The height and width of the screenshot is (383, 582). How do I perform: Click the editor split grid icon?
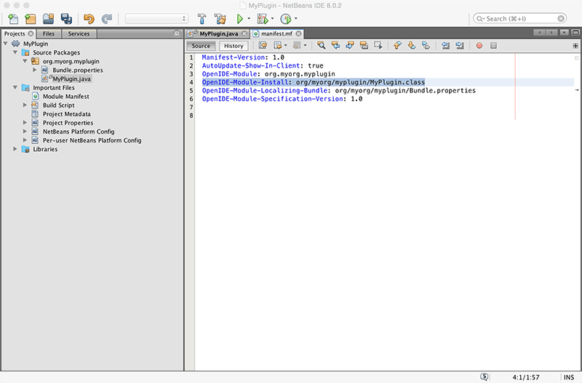click(575, 46)
